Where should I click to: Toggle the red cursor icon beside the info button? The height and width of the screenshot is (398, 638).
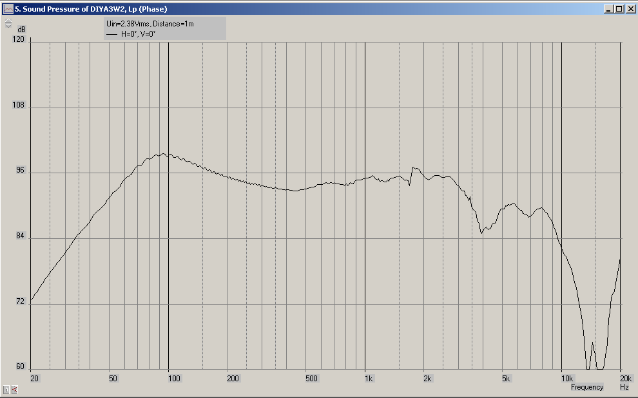(x=15, y=390)
